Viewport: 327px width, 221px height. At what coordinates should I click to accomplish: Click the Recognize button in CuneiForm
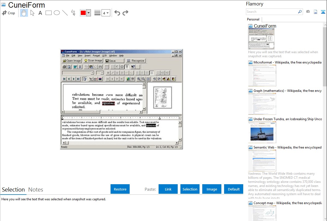point(136,60)
